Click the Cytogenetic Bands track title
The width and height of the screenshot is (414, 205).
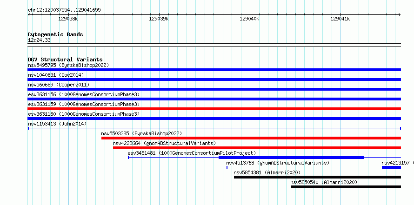click(x=55, y=34)
